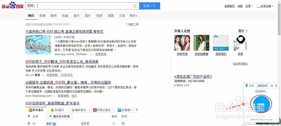Open 搜索工具 filter tools
This screenshot has width=281, height=126.
132,24
